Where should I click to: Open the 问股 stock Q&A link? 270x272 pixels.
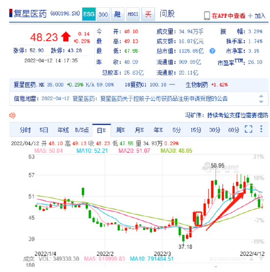pos(167,14)
